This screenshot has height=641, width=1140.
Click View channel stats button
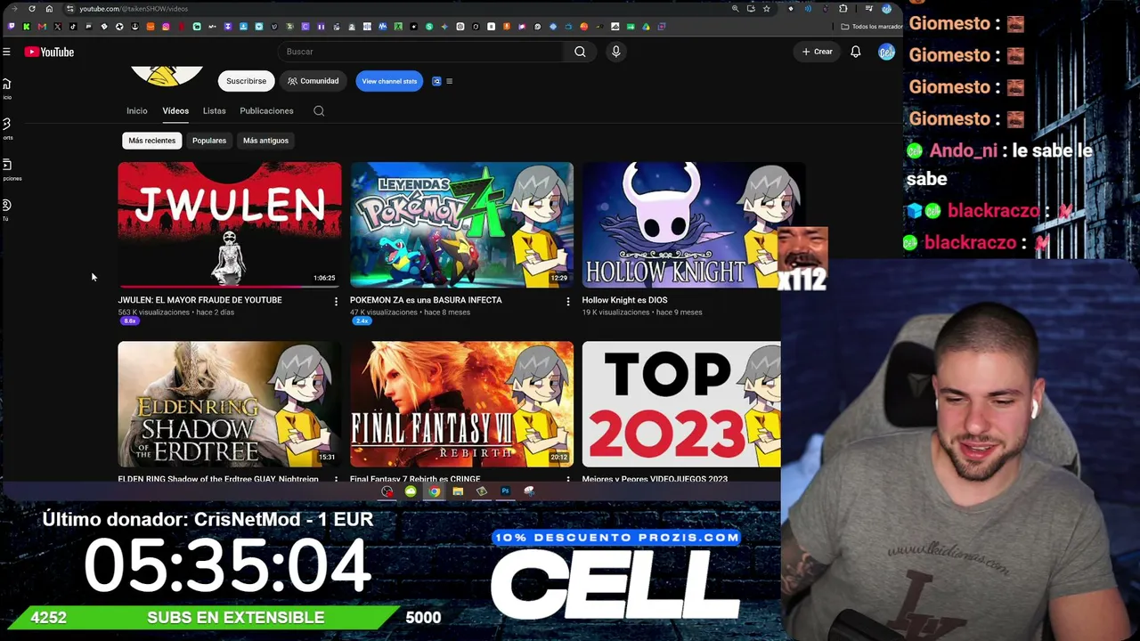click(389, 81)
